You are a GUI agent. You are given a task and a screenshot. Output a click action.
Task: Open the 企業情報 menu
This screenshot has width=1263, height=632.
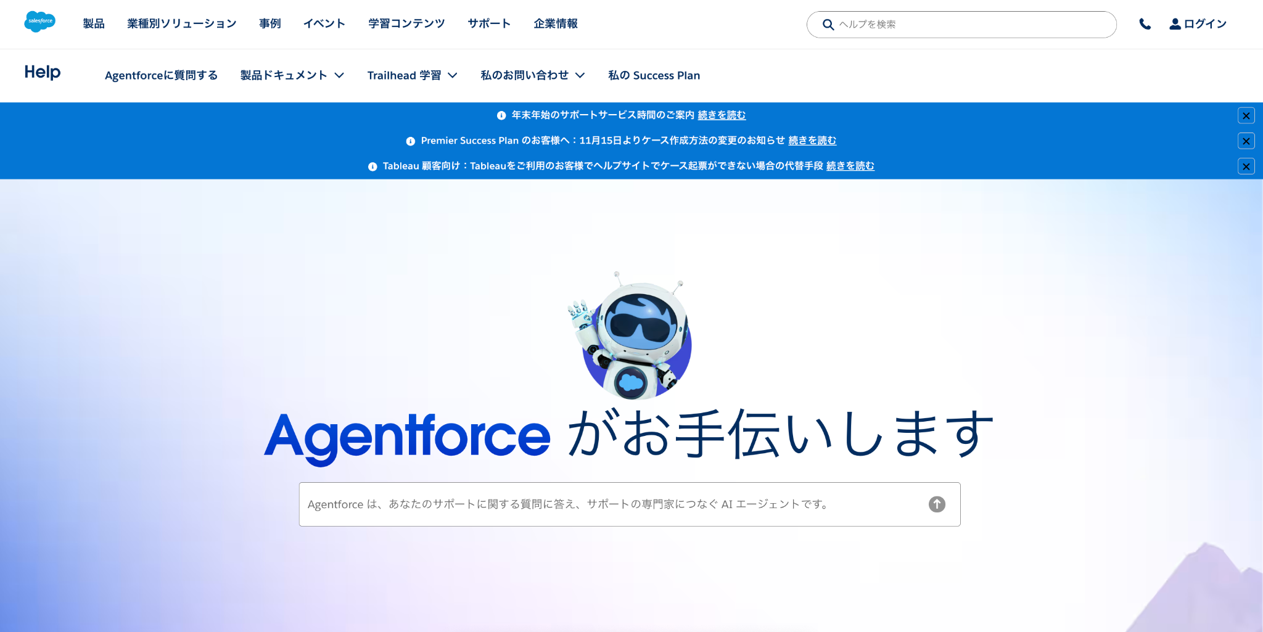pyautogui.click(x=556, y=23)
